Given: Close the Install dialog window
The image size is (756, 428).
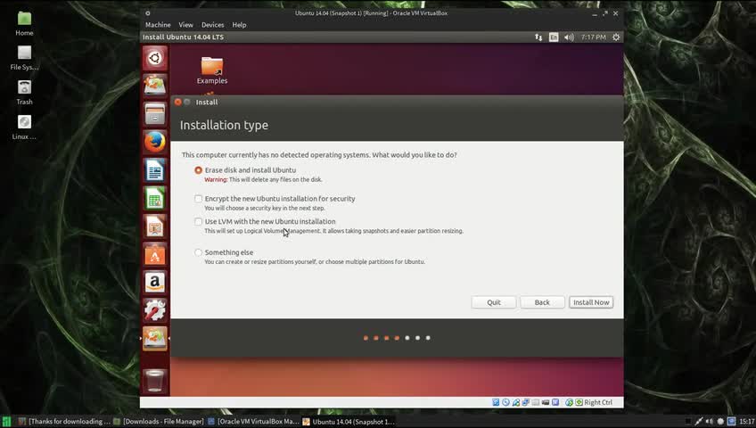Looking at the screenshot, I should [178, 103].
